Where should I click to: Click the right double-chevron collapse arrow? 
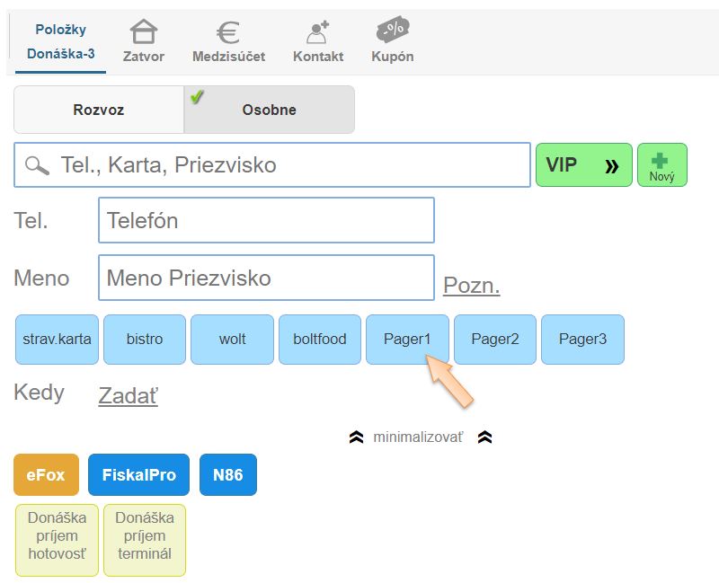click(x=485, y=437)
